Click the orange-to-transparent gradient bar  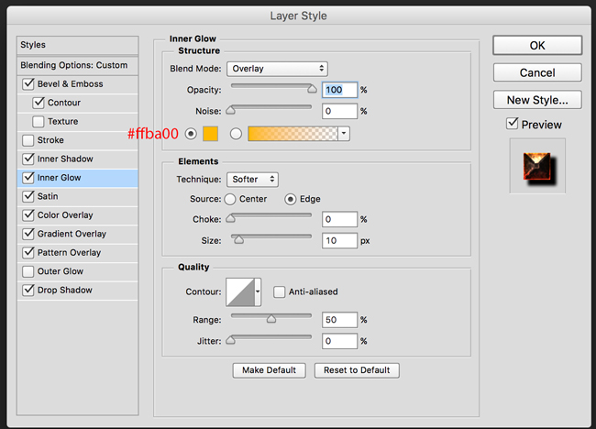point(292,134)
